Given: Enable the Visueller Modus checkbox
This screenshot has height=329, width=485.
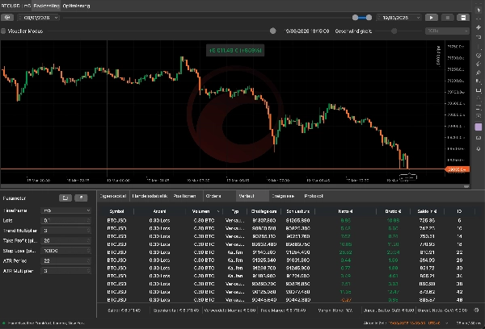Looking at the screenshot, I should click(3, 31).
